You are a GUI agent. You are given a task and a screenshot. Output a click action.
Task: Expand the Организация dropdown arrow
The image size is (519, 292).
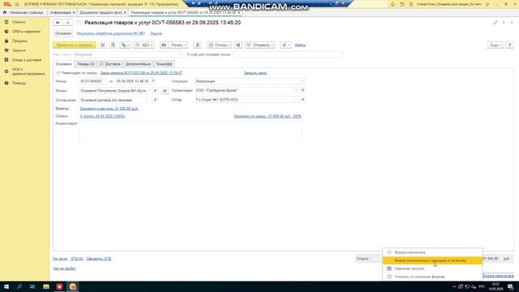coord(297,90)
